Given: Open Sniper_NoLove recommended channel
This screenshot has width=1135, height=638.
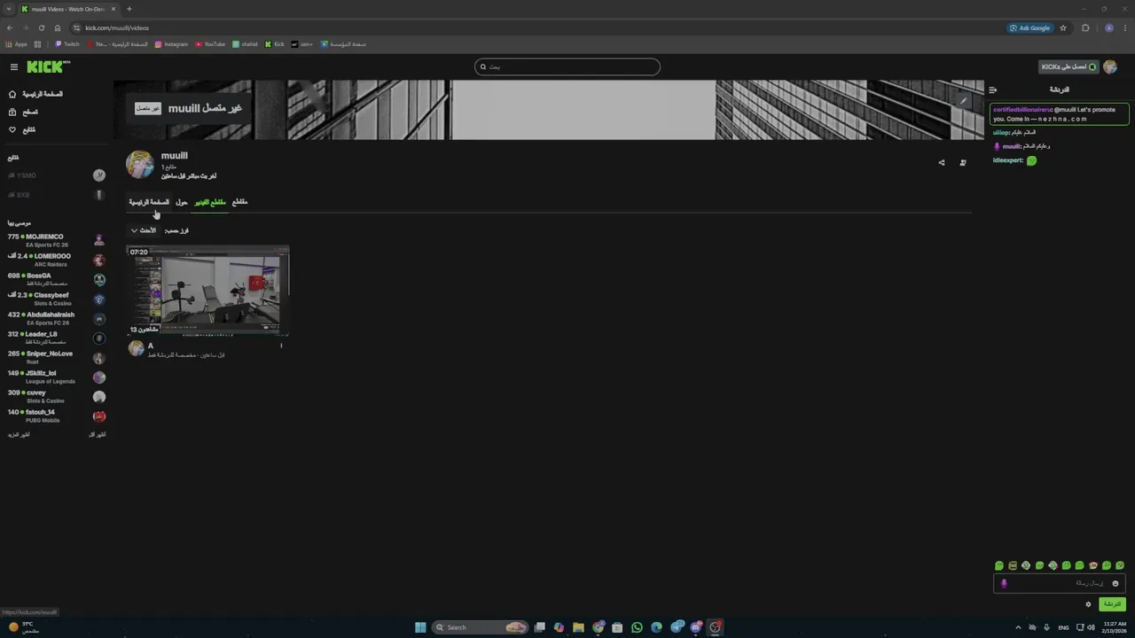Looking at the screenshot, I should (57, 357).
